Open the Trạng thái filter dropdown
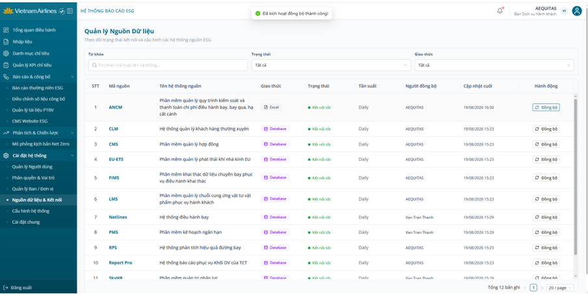588x294 pixels. [x=331, y=65]
